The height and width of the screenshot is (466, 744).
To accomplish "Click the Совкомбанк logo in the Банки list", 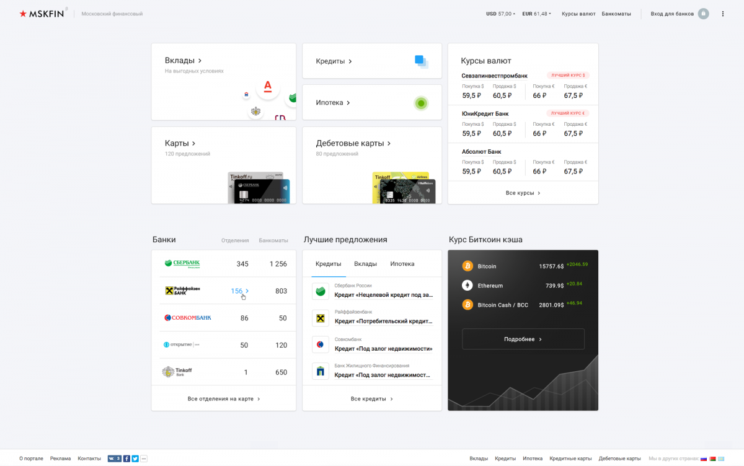I will click(x=188, y=318).
